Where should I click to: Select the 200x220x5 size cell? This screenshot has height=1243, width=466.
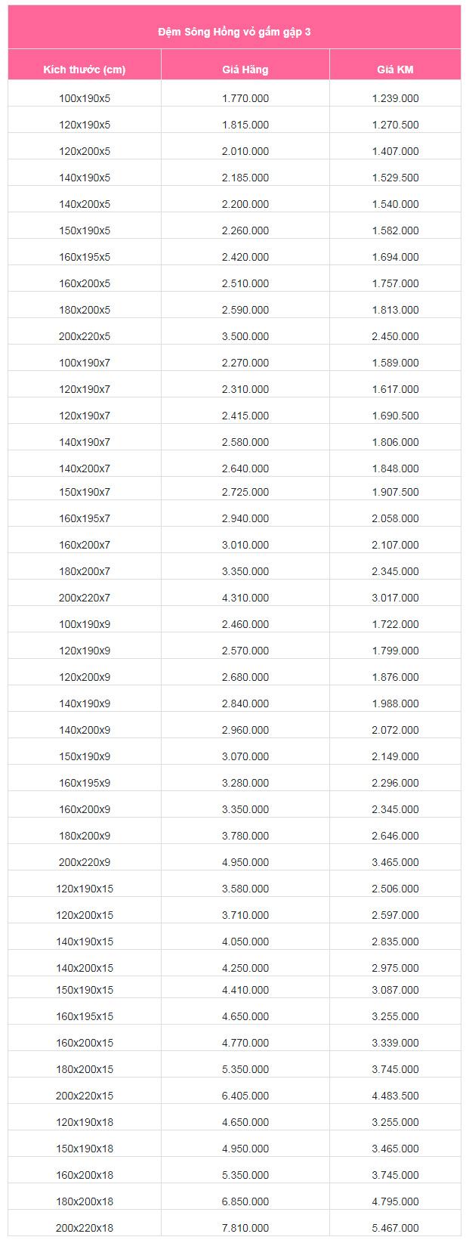(x=85, y=336)
